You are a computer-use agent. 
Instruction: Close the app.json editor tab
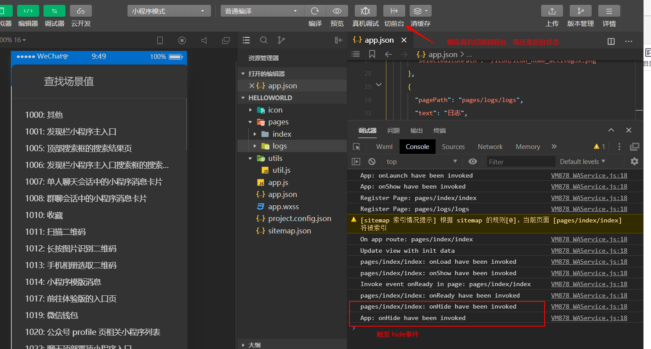tap(404, 40)
